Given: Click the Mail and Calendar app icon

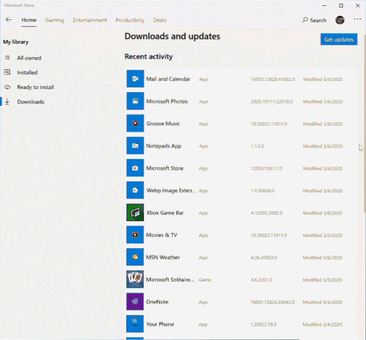Looking at the screenshot, I should click(135, 79).
